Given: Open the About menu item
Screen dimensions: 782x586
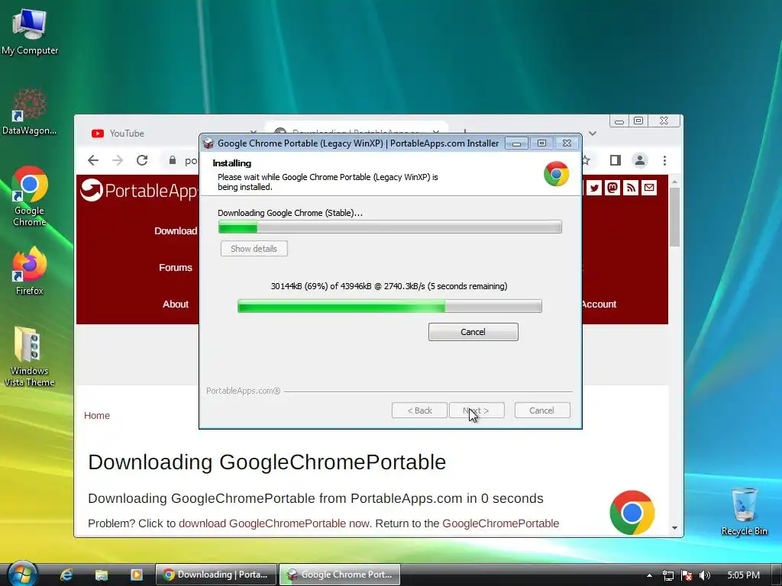Looking at the screenshot, I should click(176, 304).
